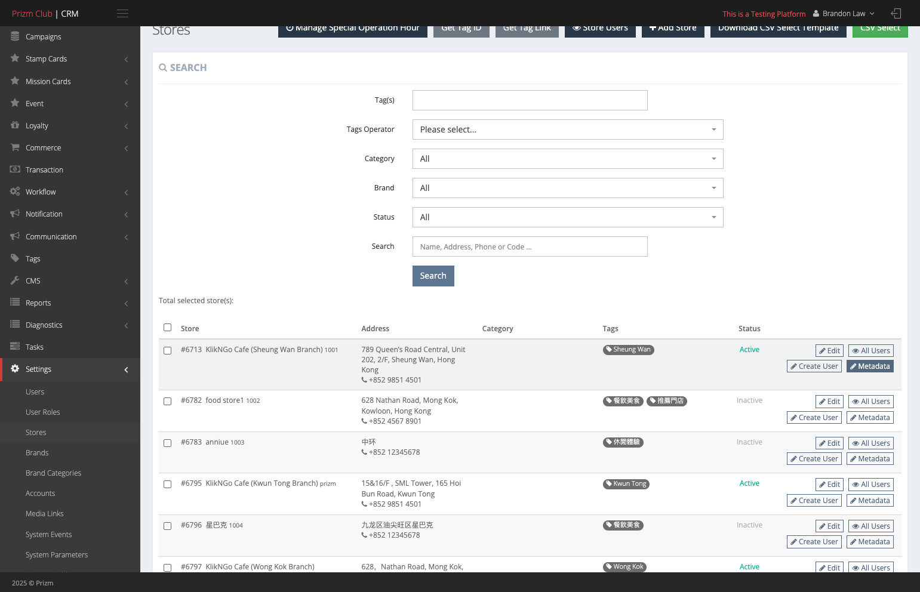Screen dimensions: 920x592
Task: Check the box for store #6713
Action: coord(168,351)
